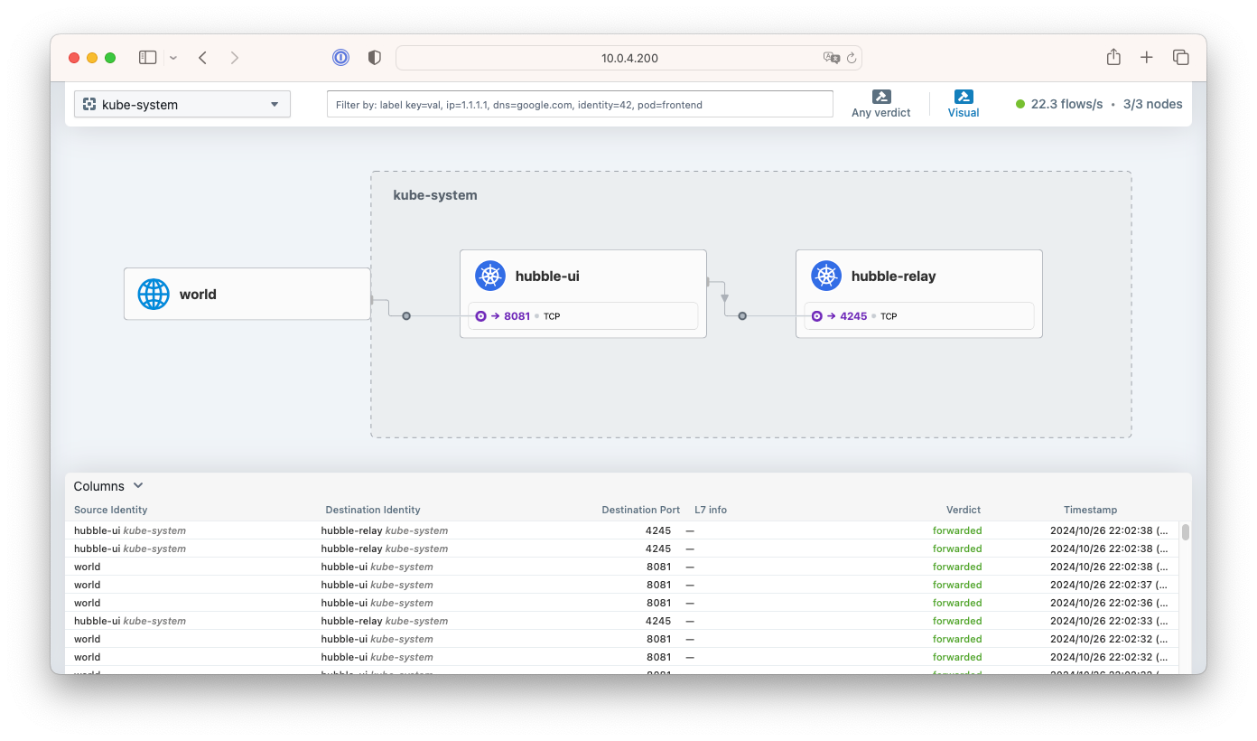The height and width of the screenshot is (741, 1257).
Task: Click forwarded verdict in 22:02:36 row
Action: pos(957,603)
